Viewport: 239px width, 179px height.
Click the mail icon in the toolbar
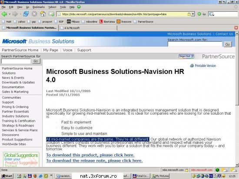[51, 14]
